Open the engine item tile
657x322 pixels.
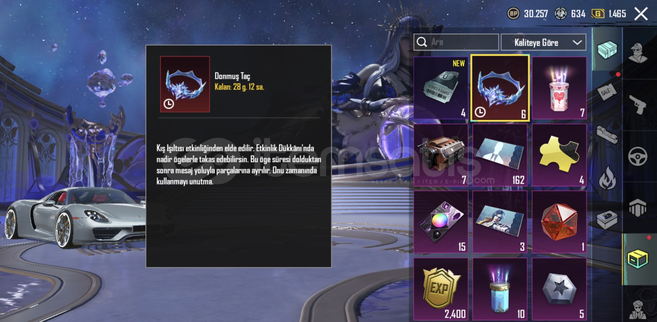tap(441, 155)
